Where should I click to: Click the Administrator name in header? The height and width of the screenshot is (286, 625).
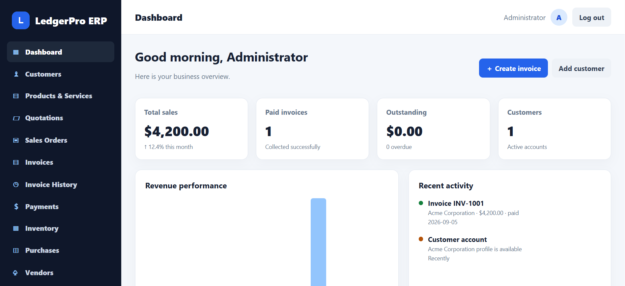tap(525, 18)
